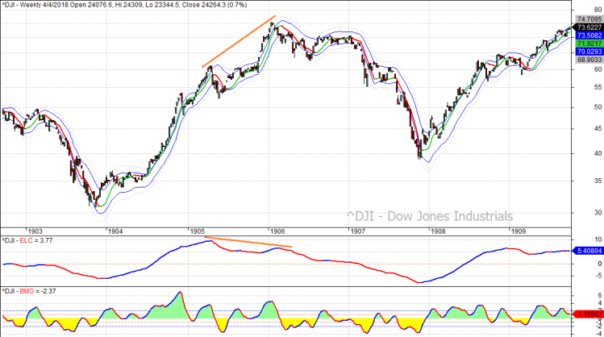The height and width of the screenshot is (337, 604).
Task: Click the black 73.6227 price label
Action: (x=586, y=27)
